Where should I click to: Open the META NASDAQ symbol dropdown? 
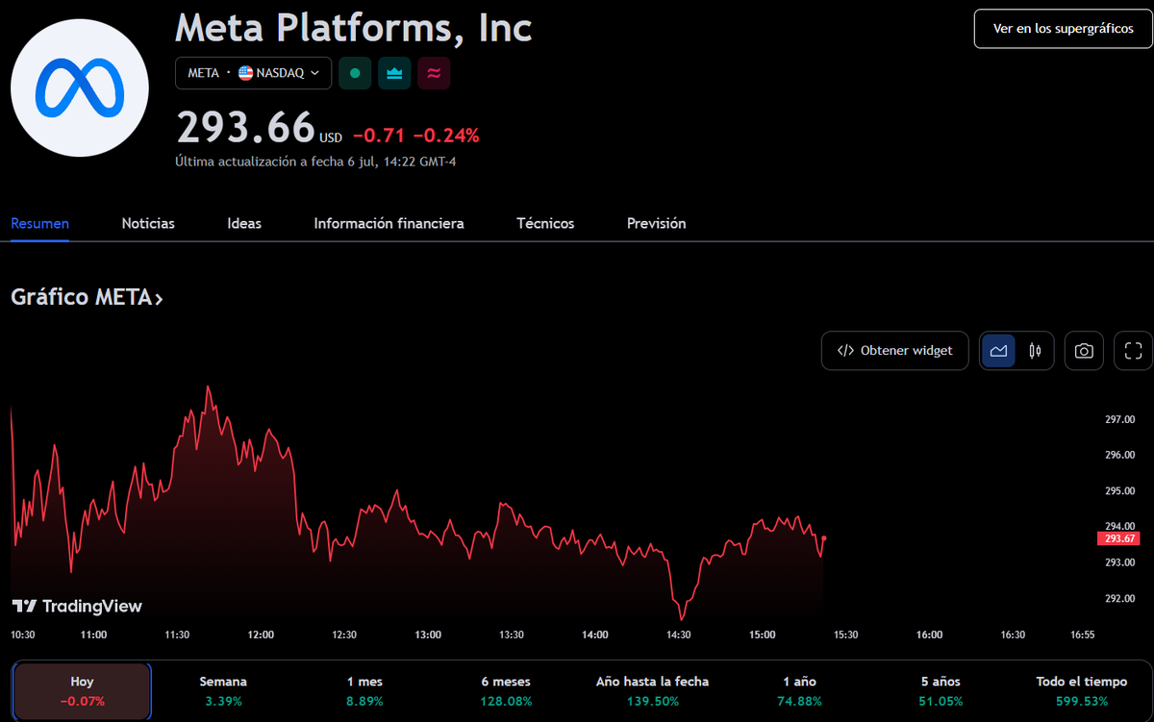254,73
